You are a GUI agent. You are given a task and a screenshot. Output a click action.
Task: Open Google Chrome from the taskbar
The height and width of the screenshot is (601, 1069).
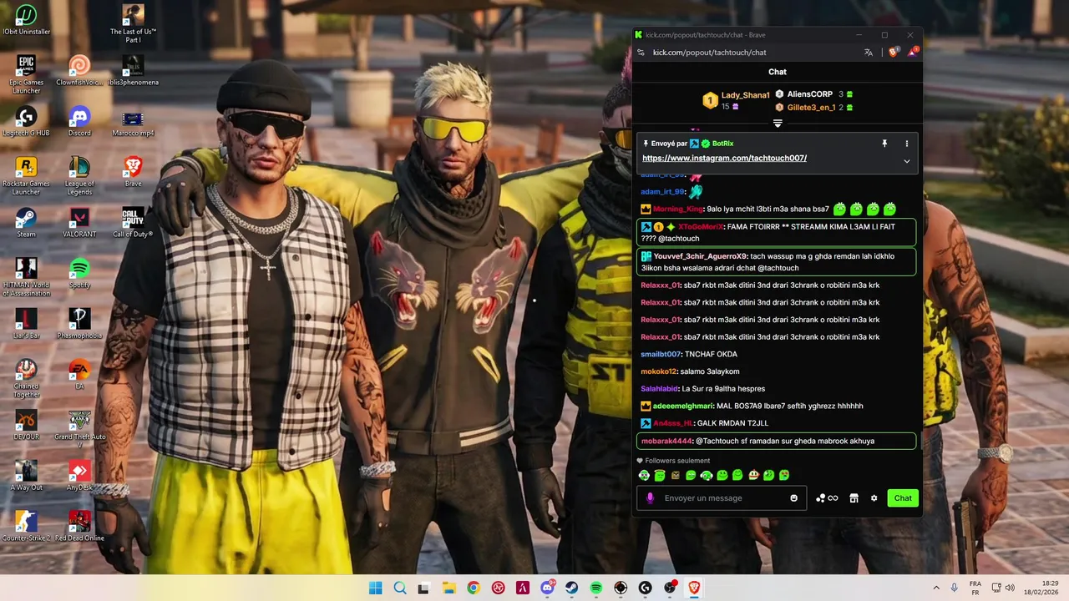[474, 588]
